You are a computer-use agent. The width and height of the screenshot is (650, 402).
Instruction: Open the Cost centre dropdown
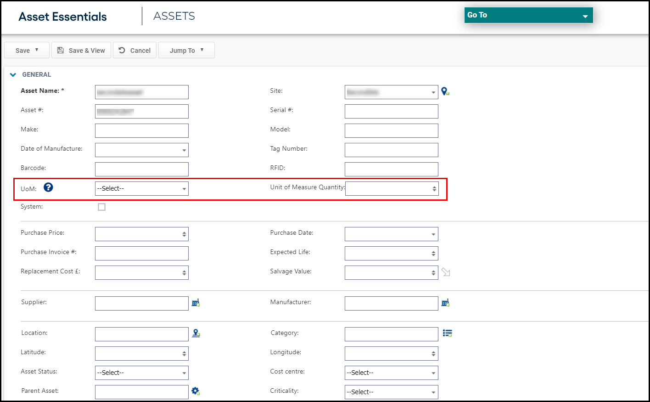tap(392, 373)
